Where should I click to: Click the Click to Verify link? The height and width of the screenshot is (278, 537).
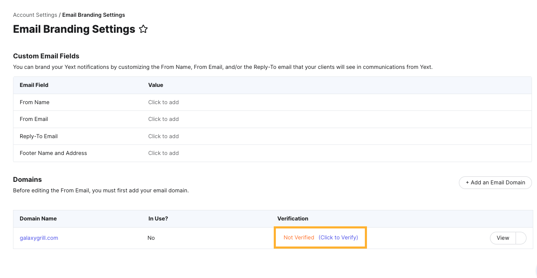pos(338,237)
